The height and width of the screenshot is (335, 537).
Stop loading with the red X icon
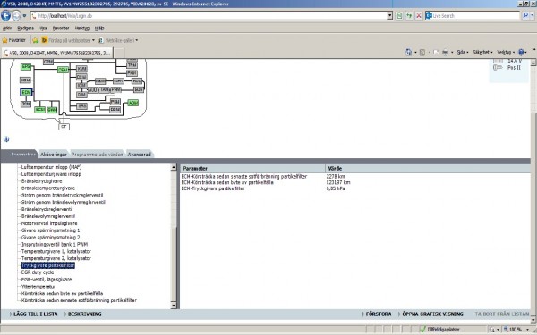click(x=419, y=16)
